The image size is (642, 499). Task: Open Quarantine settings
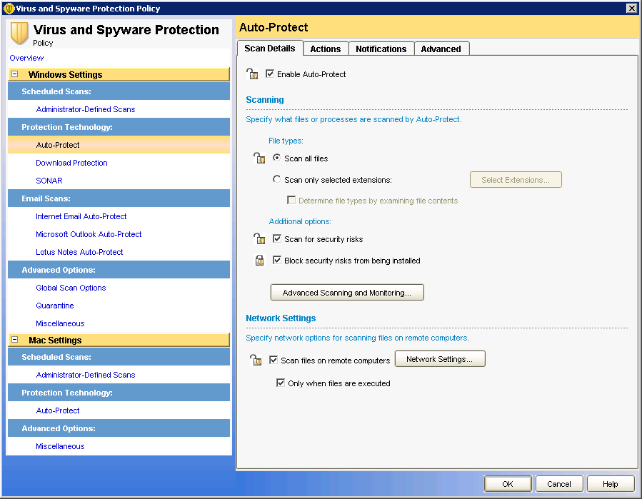[55, 306]
